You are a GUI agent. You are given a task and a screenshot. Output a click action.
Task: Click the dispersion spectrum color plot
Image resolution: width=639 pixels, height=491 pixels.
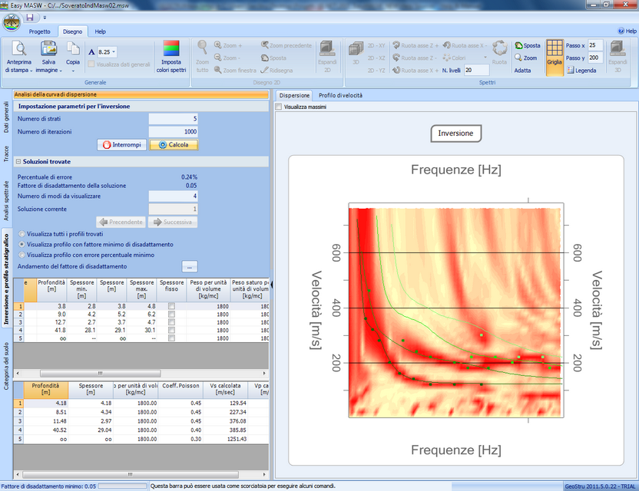point(455,307)
